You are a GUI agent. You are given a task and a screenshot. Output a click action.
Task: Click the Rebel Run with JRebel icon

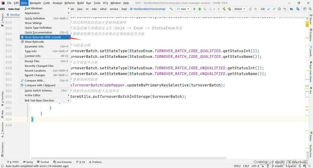pos(224,9)
